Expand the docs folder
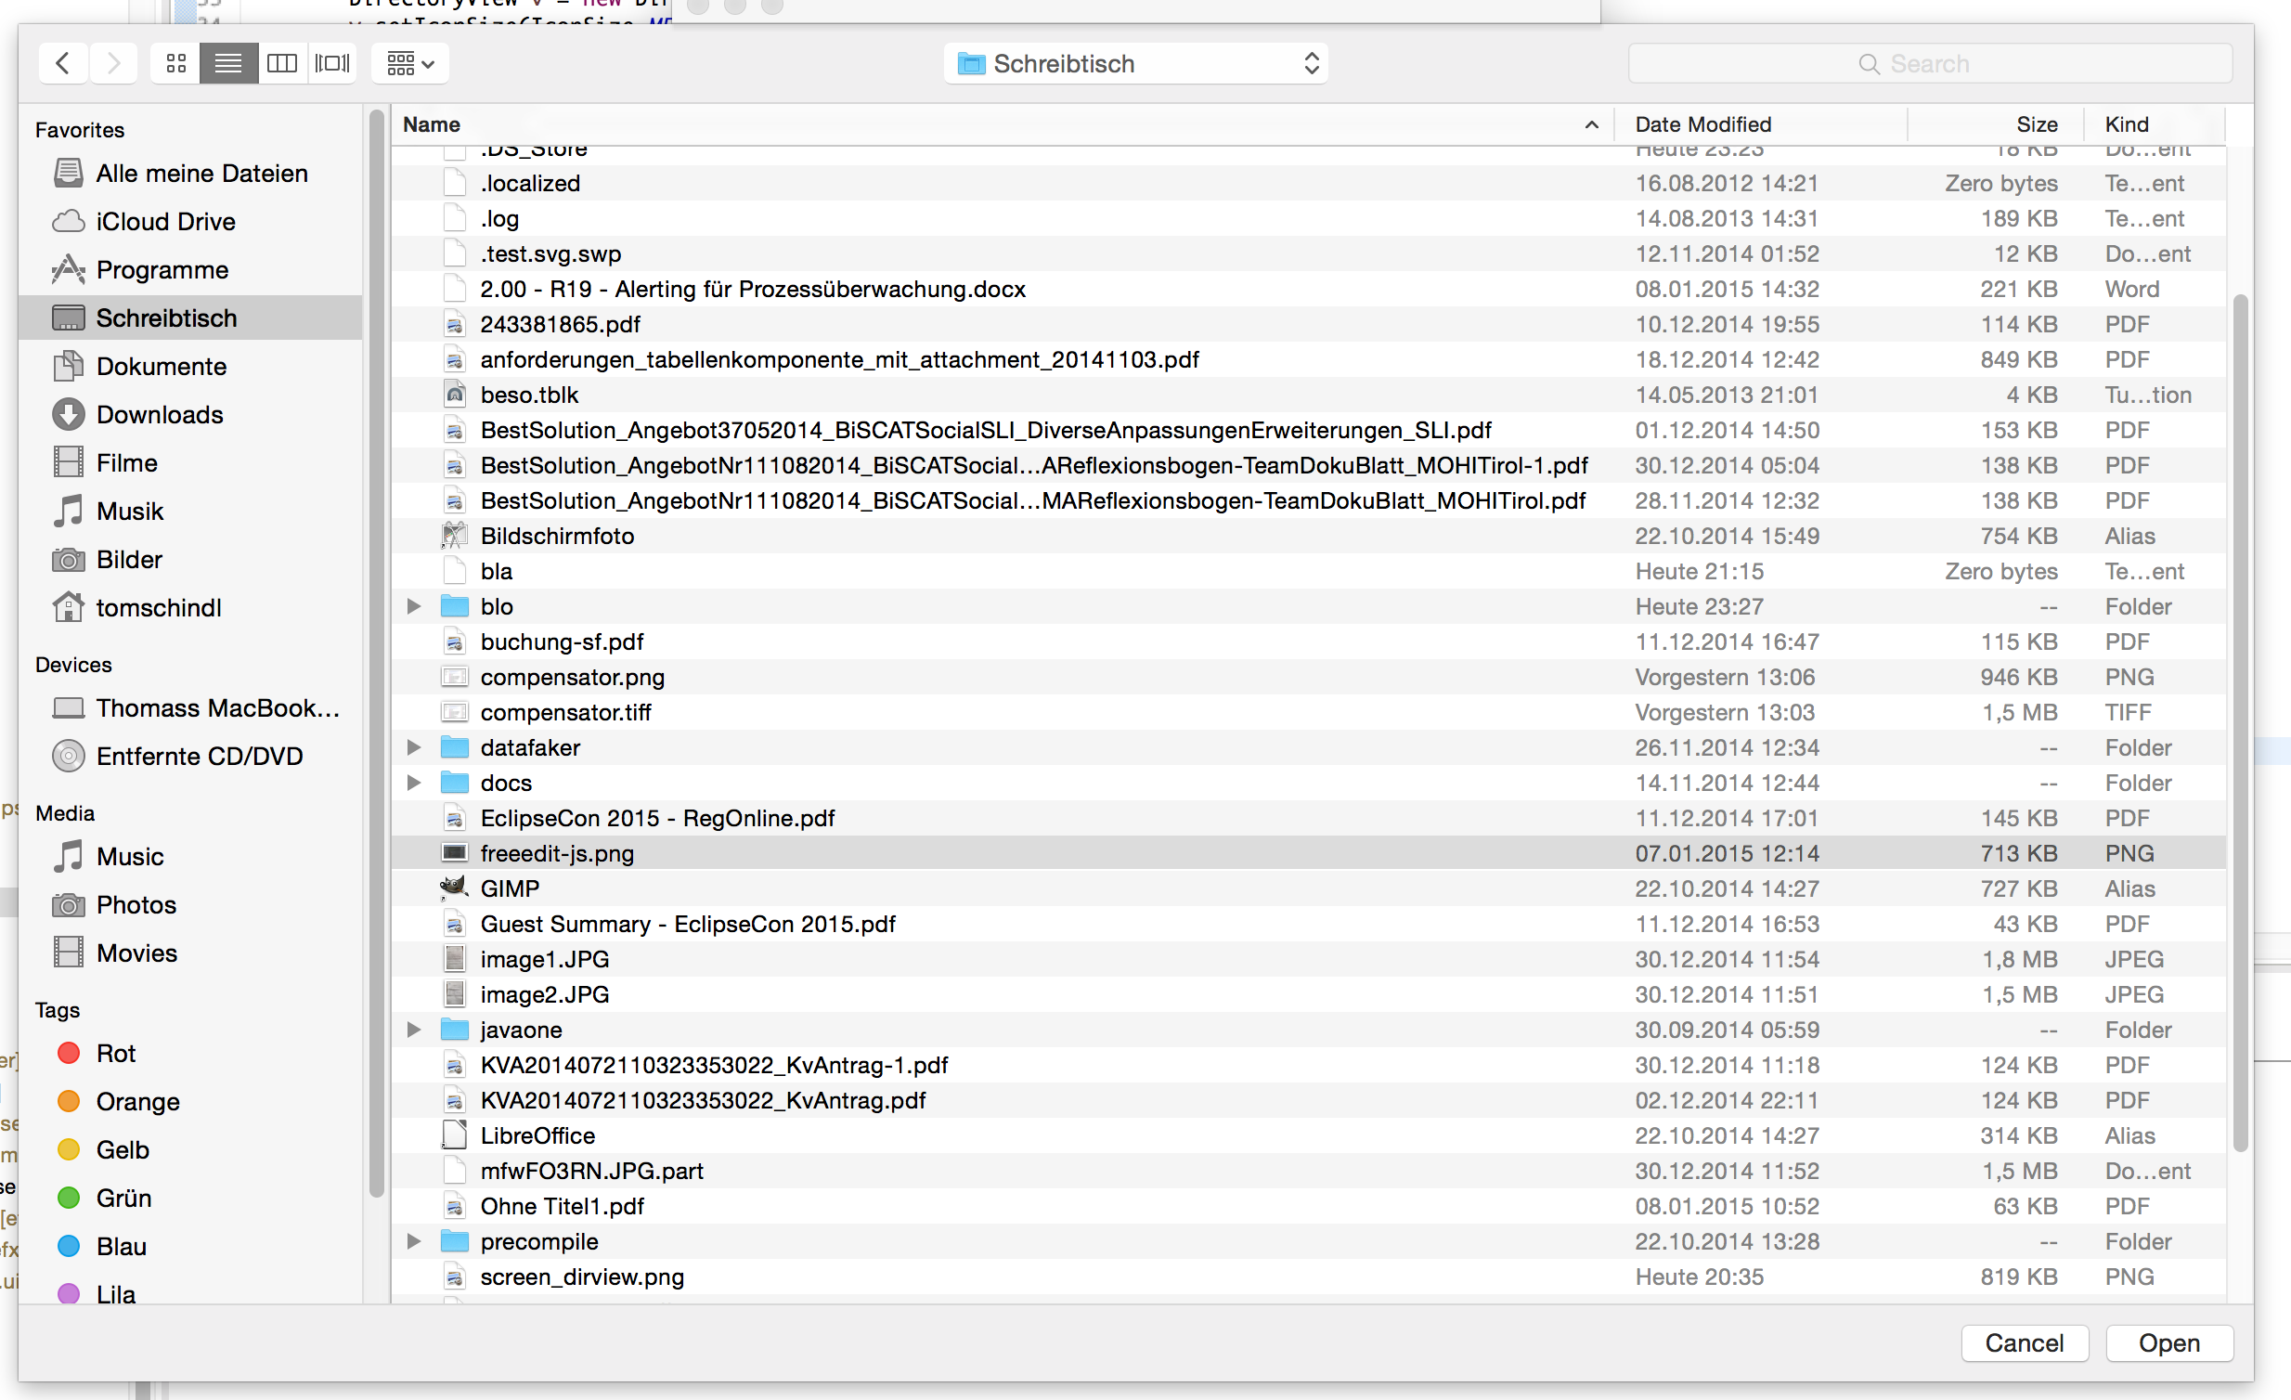This screenshot has height=1400, width=2291. pyautogui.click(x=414, y=783)
